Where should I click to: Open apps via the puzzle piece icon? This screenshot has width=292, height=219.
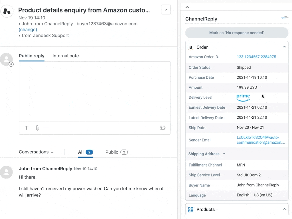click(163, 128)
